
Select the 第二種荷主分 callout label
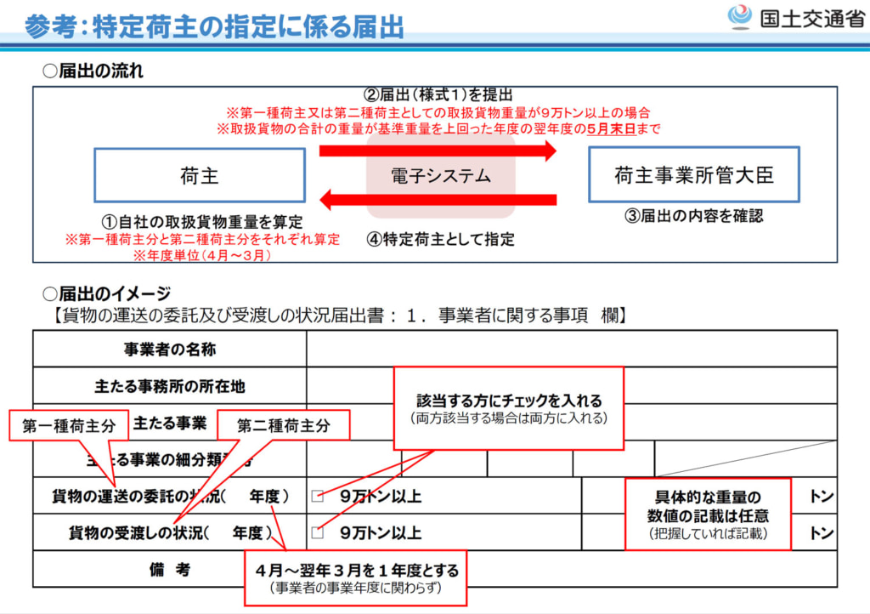coord(285,424)
